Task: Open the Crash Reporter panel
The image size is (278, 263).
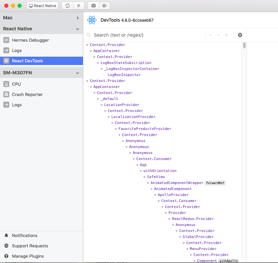Action: coord(28,94)
